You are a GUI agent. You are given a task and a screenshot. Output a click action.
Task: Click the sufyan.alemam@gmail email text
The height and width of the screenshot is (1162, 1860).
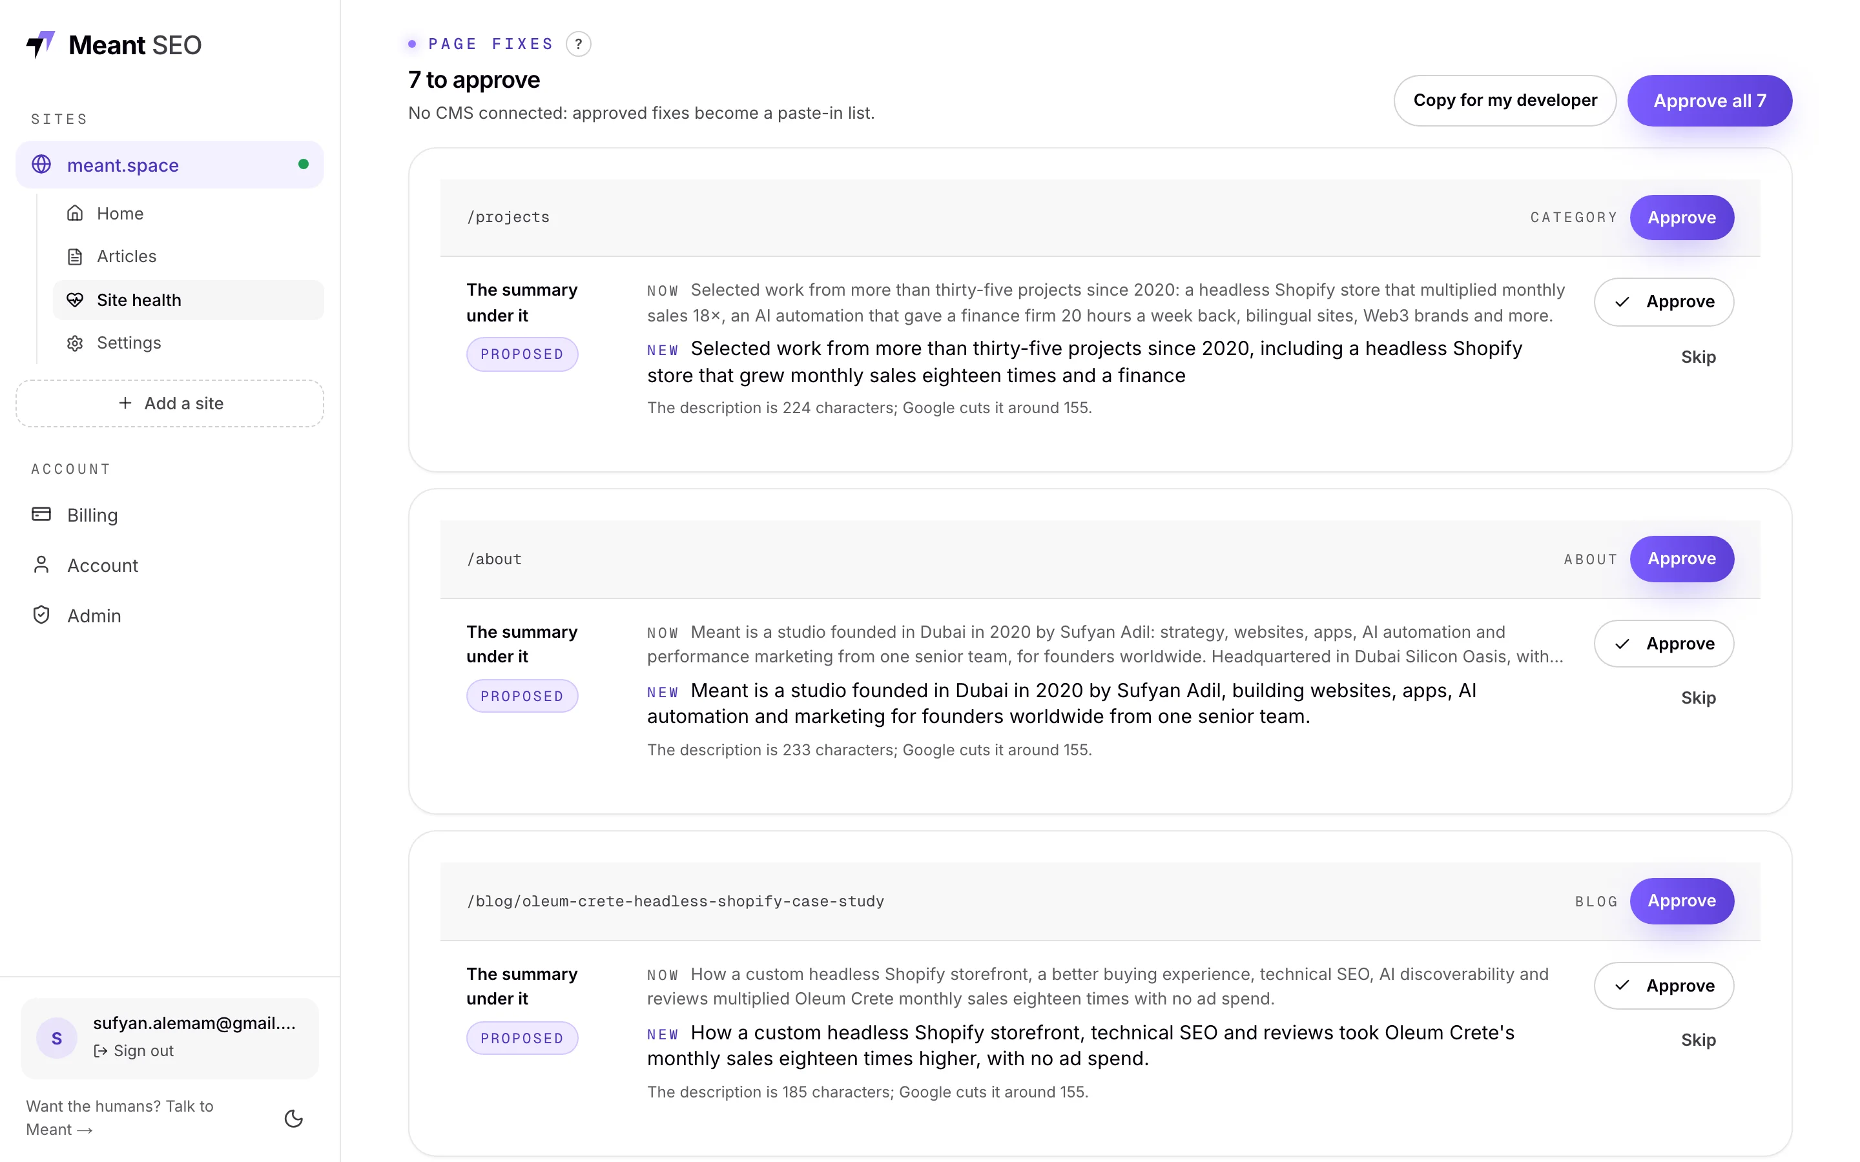194,1023
